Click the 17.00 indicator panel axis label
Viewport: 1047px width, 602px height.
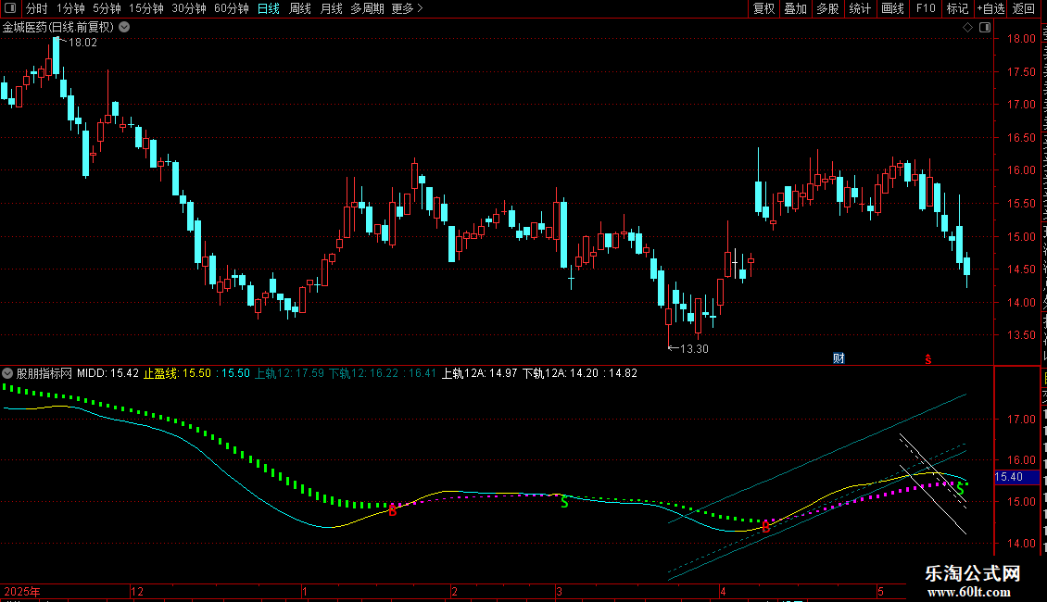pos(1021,420)
